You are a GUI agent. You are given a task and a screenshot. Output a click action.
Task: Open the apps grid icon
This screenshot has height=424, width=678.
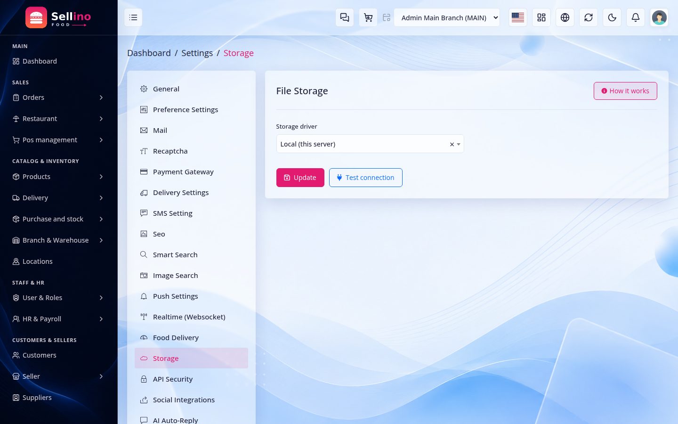click(x=541, y=17)
